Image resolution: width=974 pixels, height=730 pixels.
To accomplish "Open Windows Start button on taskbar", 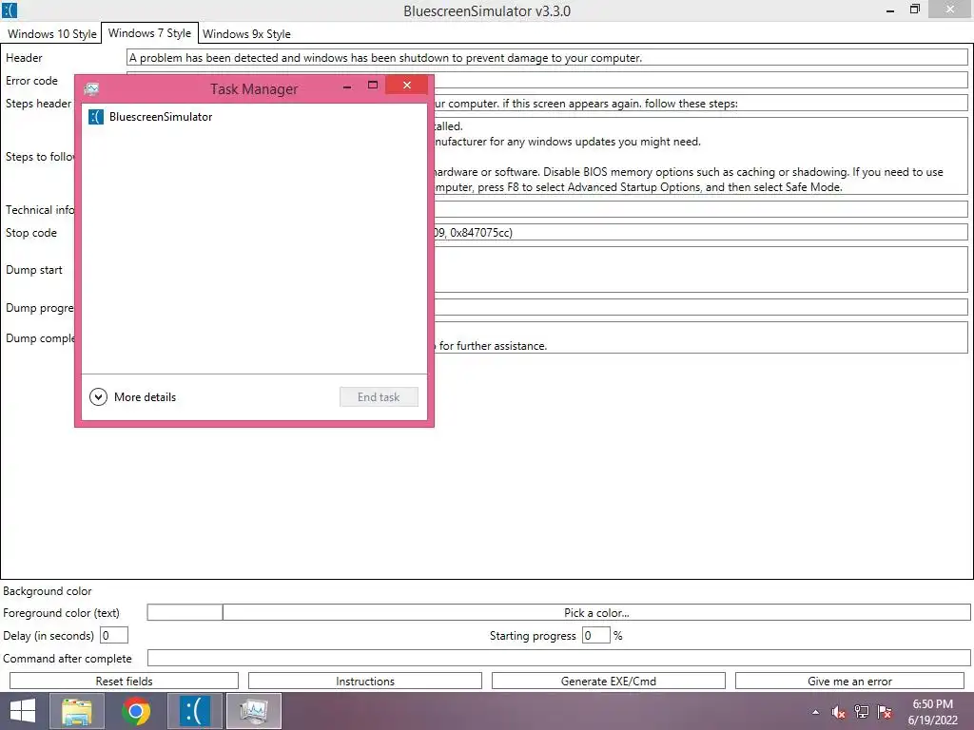I will click(23, 711).
